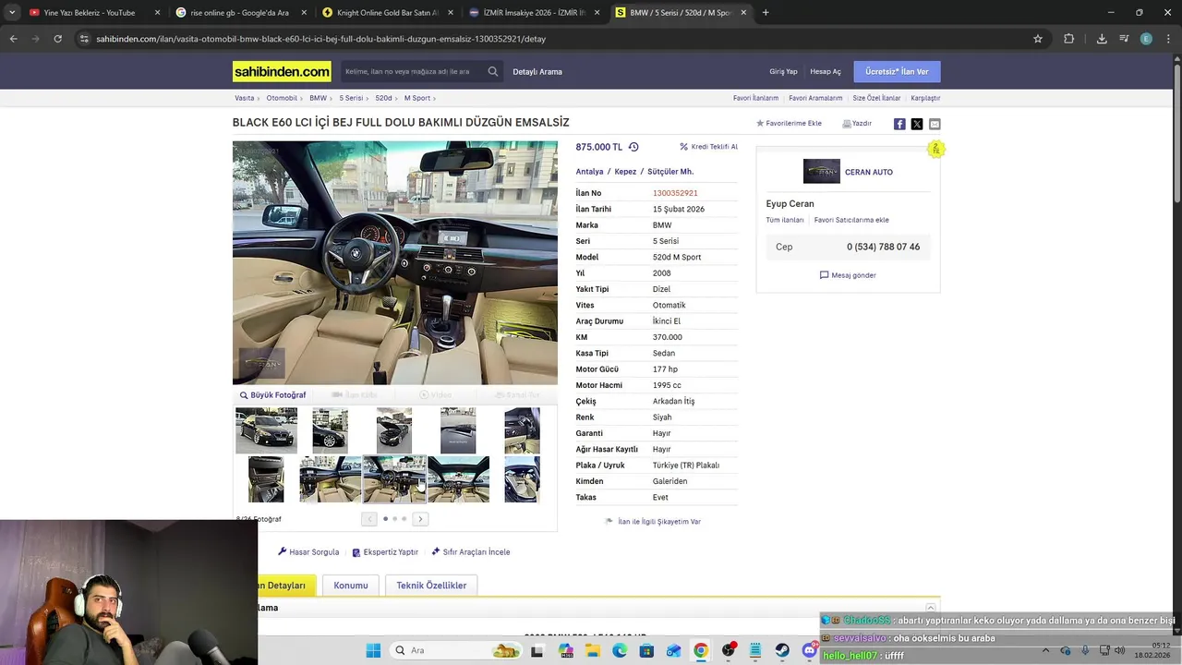Open the Chrome extensions puzzle icon
1182x665 pixels.
[1069, 39]
